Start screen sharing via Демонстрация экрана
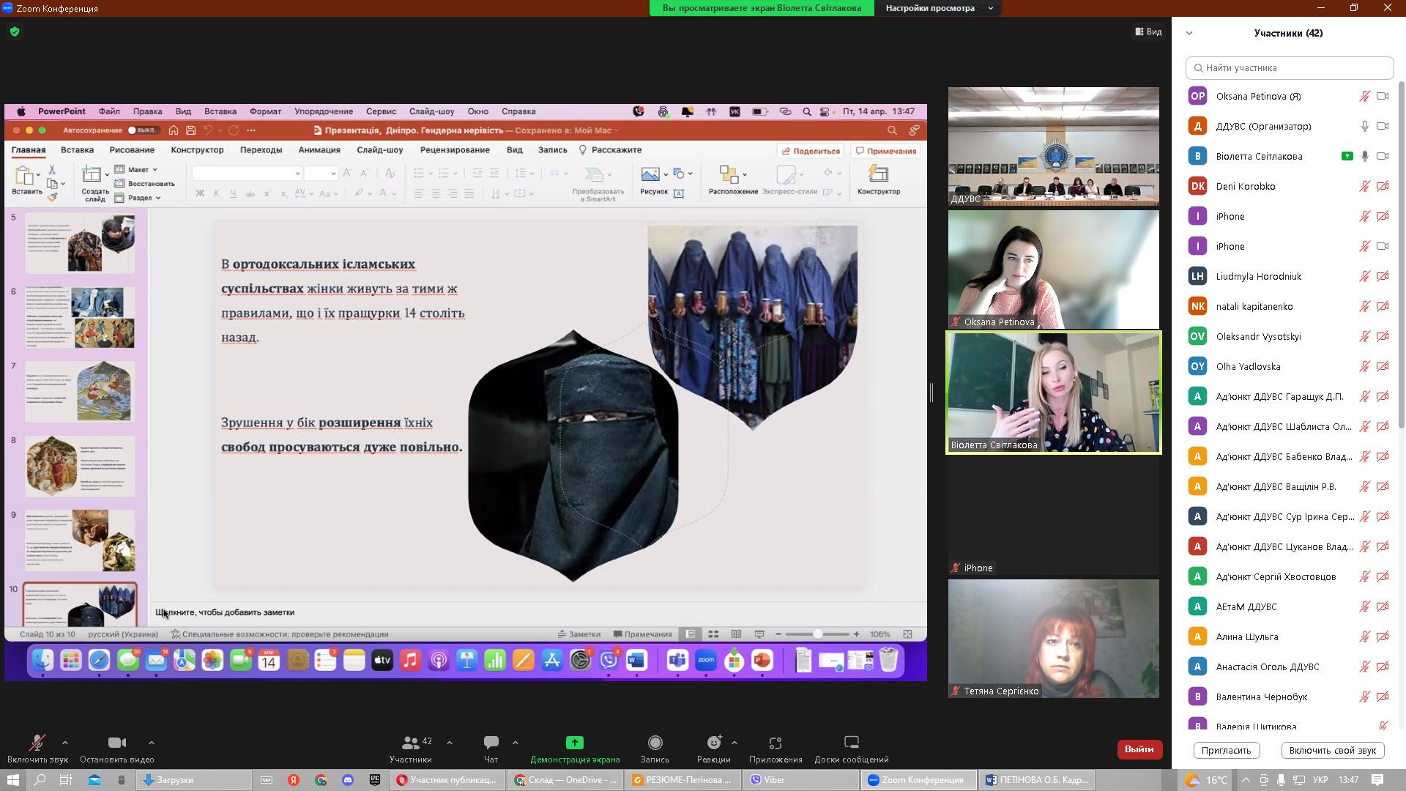 pyautogui.click(x=575, y=743)
